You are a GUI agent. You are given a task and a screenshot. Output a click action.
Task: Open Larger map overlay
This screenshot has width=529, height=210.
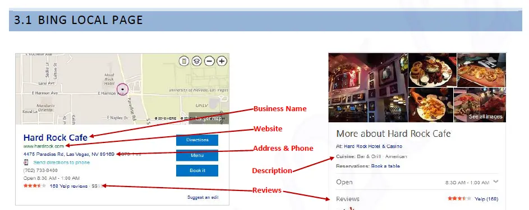(x=209, y=118)
